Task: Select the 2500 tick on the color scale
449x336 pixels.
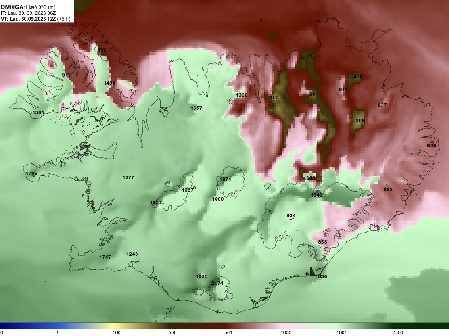Action: click(398, 332)
